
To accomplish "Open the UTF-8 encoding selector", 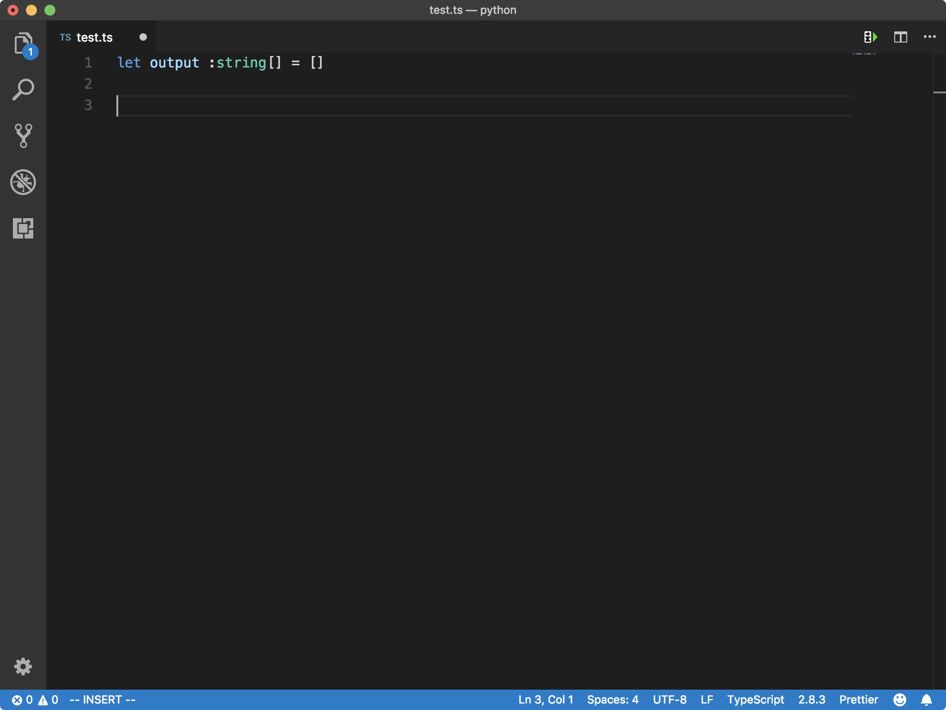I will click(669, 699).
